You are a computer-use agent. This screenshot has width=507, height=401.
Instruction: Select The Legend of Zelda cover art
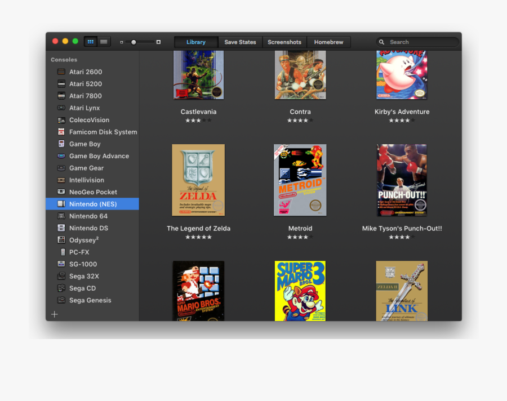click(x=198, y=180)
